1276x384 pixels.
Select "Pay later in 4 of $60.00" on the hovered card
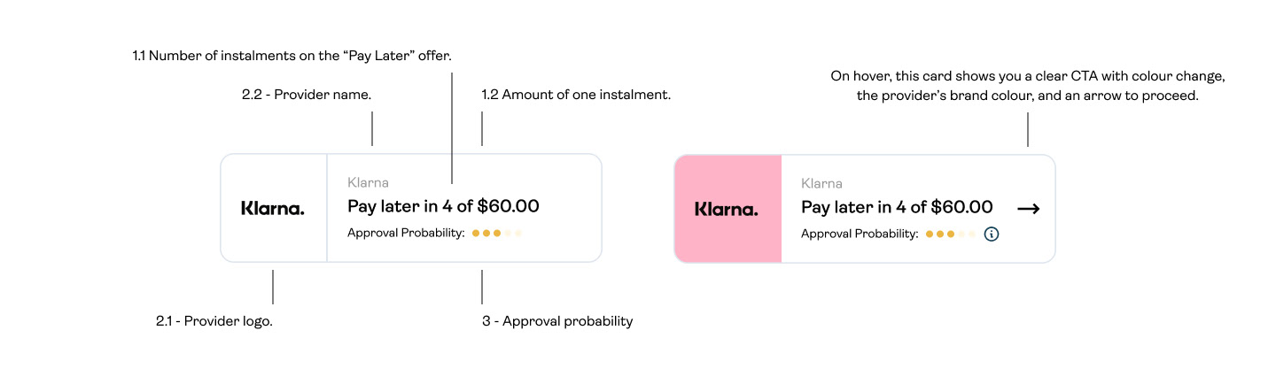(897, 207)
